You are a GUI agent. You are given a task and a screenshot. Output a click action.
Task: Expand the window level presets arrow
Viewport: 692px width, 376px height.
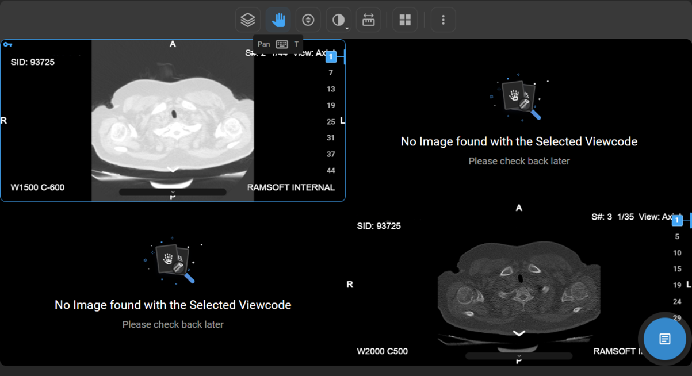347,28
